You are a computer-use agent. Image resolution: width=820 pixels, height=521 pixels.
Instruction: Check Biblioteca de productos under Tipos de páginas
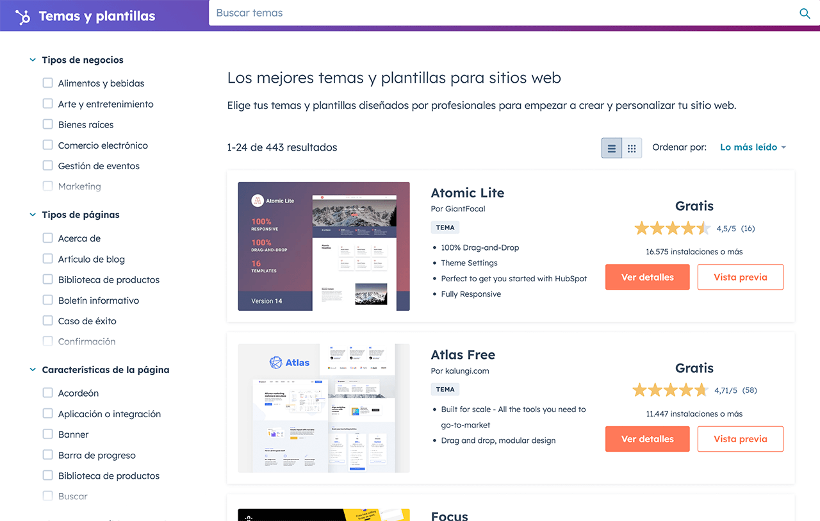(47, 279)
